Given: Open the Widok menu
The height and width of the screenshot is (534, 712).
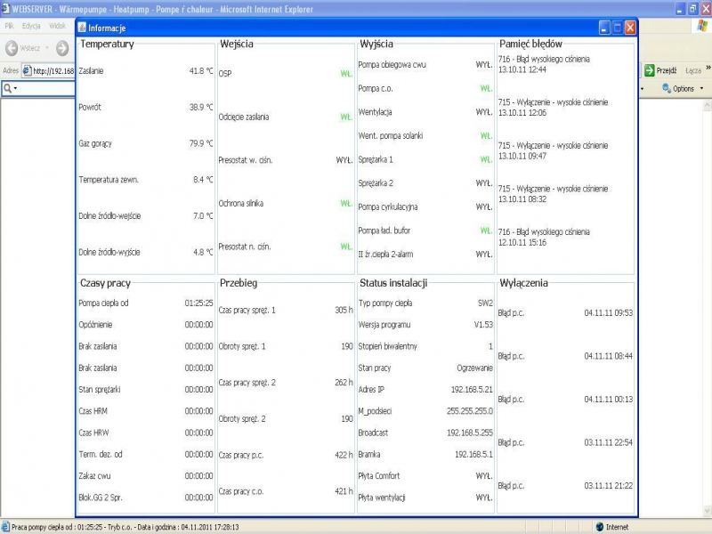Looking at the screenshot, I should (57, 26).
